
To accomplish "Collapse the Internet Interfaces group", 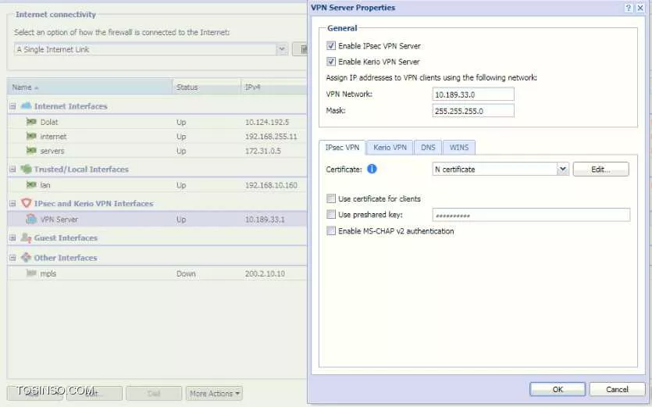I will click(12, 106).
